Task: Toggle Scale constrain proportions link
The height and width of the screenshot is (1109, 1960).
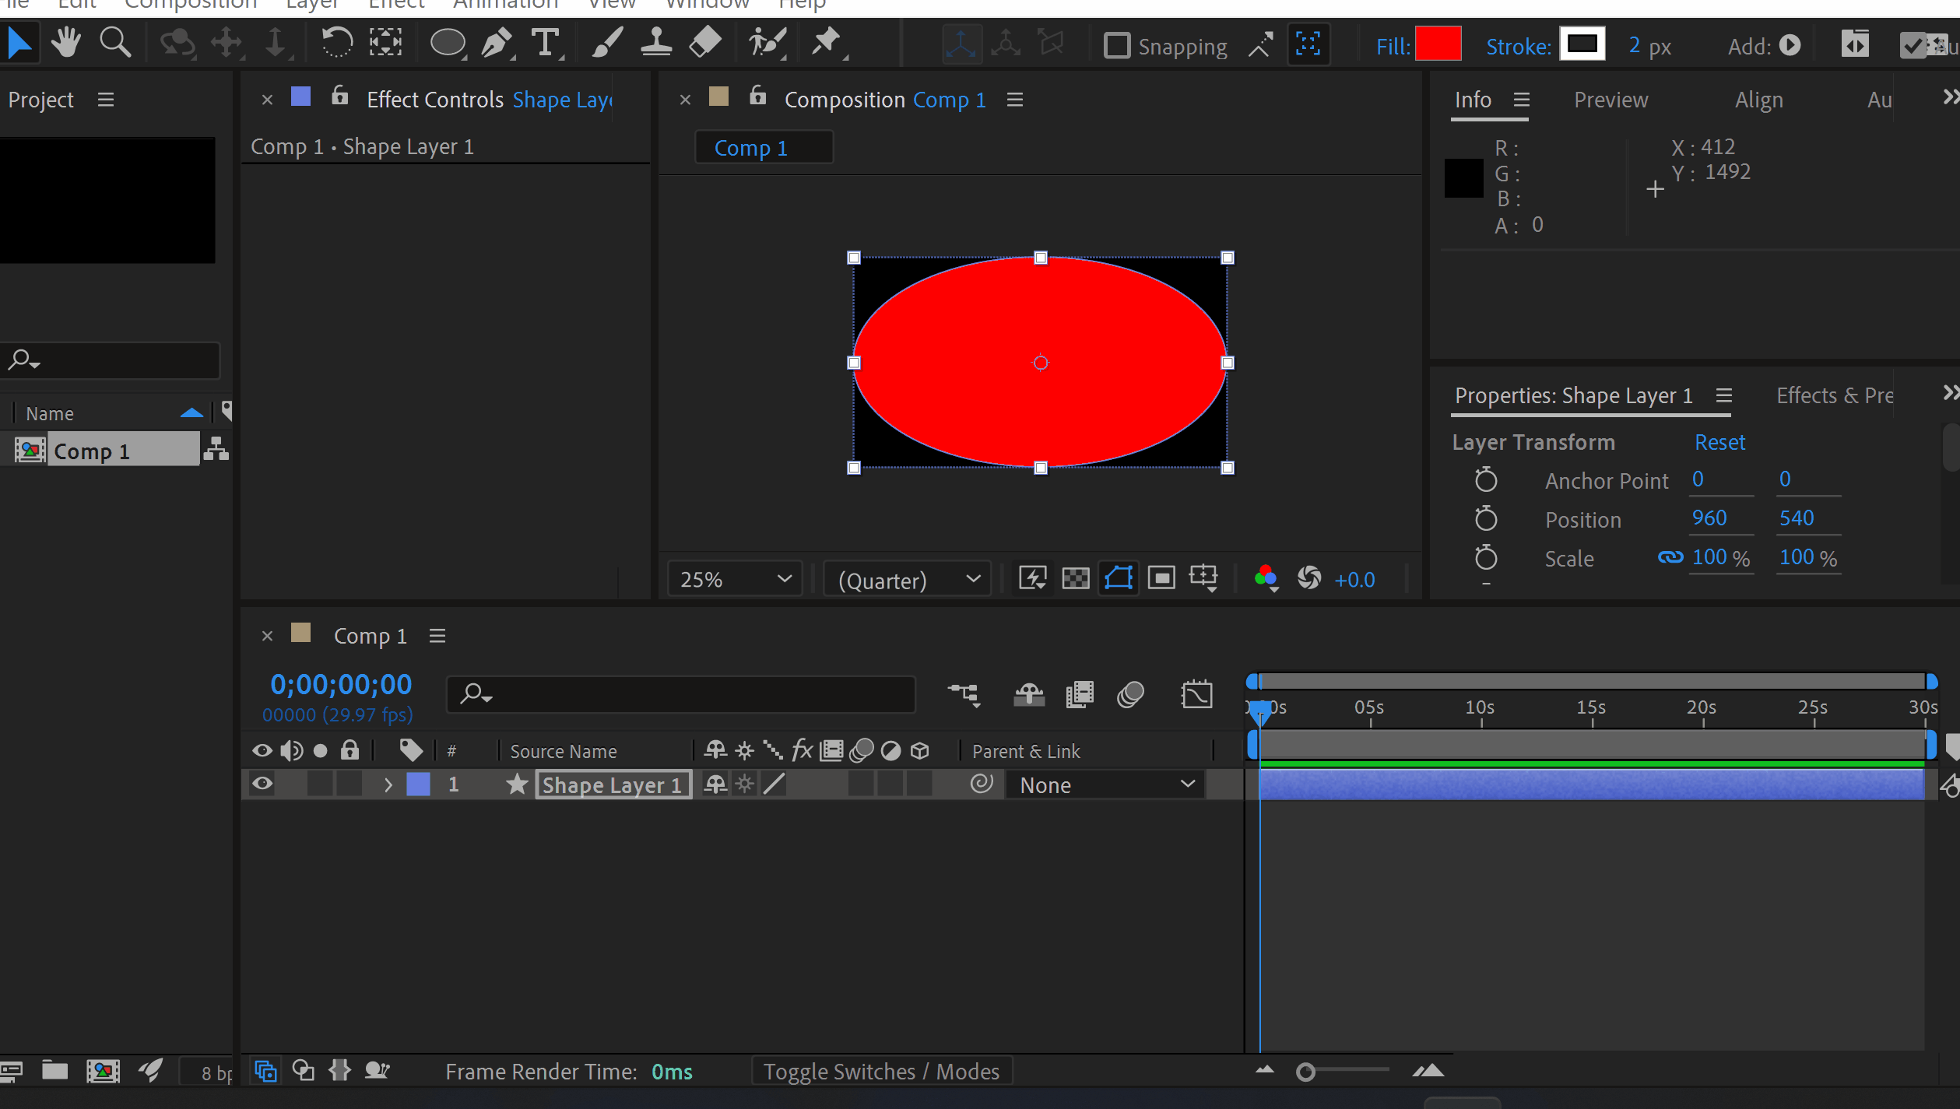Action: (1670, 557)
